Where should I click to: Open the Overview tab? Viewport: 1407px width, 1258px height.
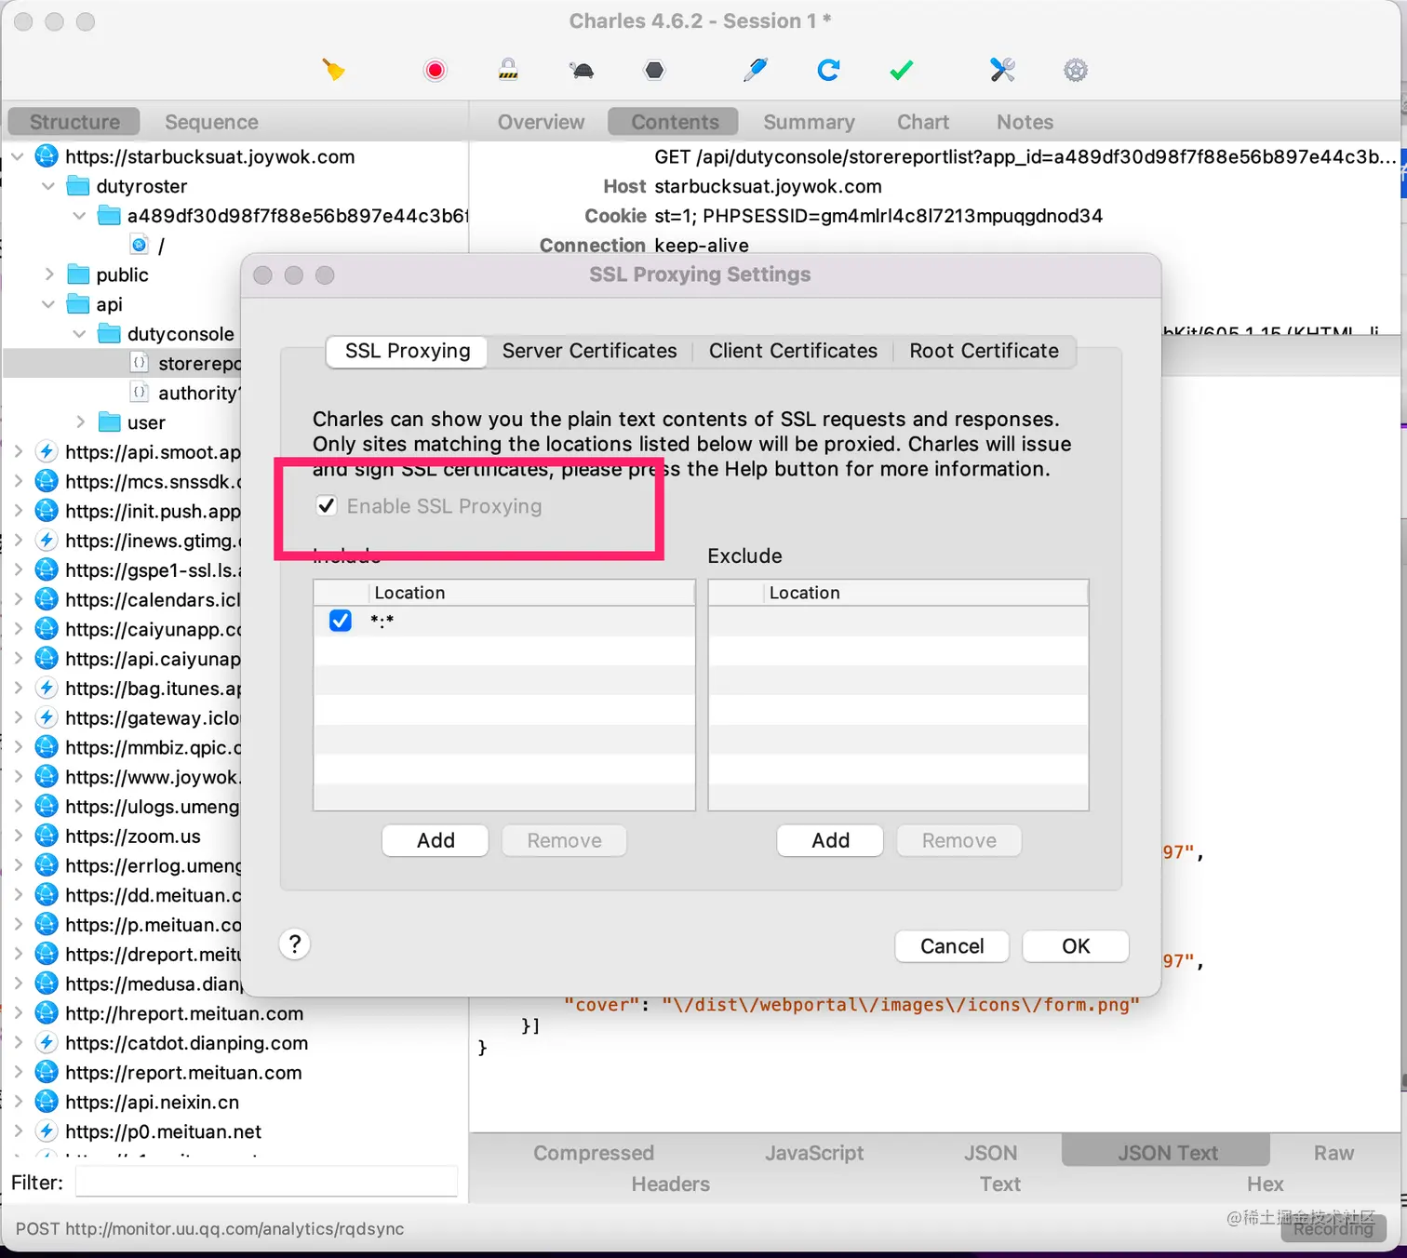(541, 122)
